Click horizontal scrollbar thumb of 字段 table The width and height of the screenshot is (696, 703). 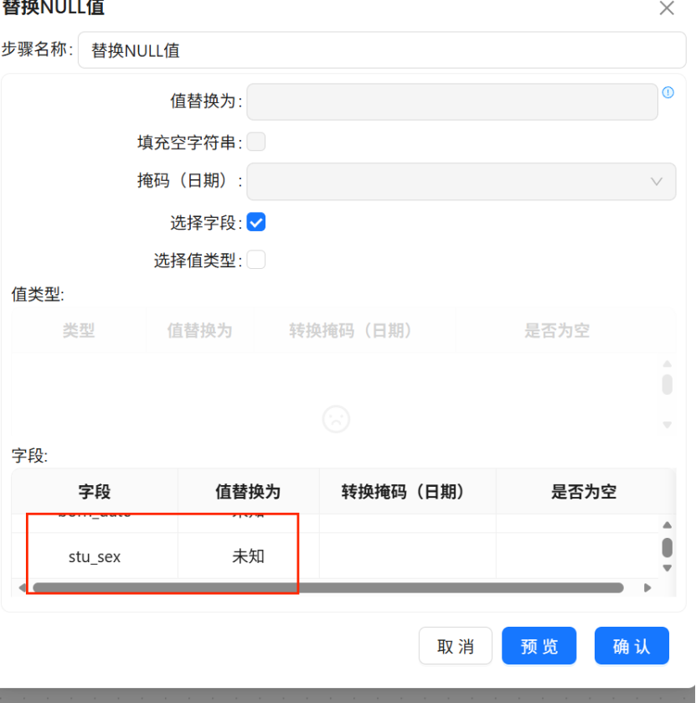tap(328, 587)
